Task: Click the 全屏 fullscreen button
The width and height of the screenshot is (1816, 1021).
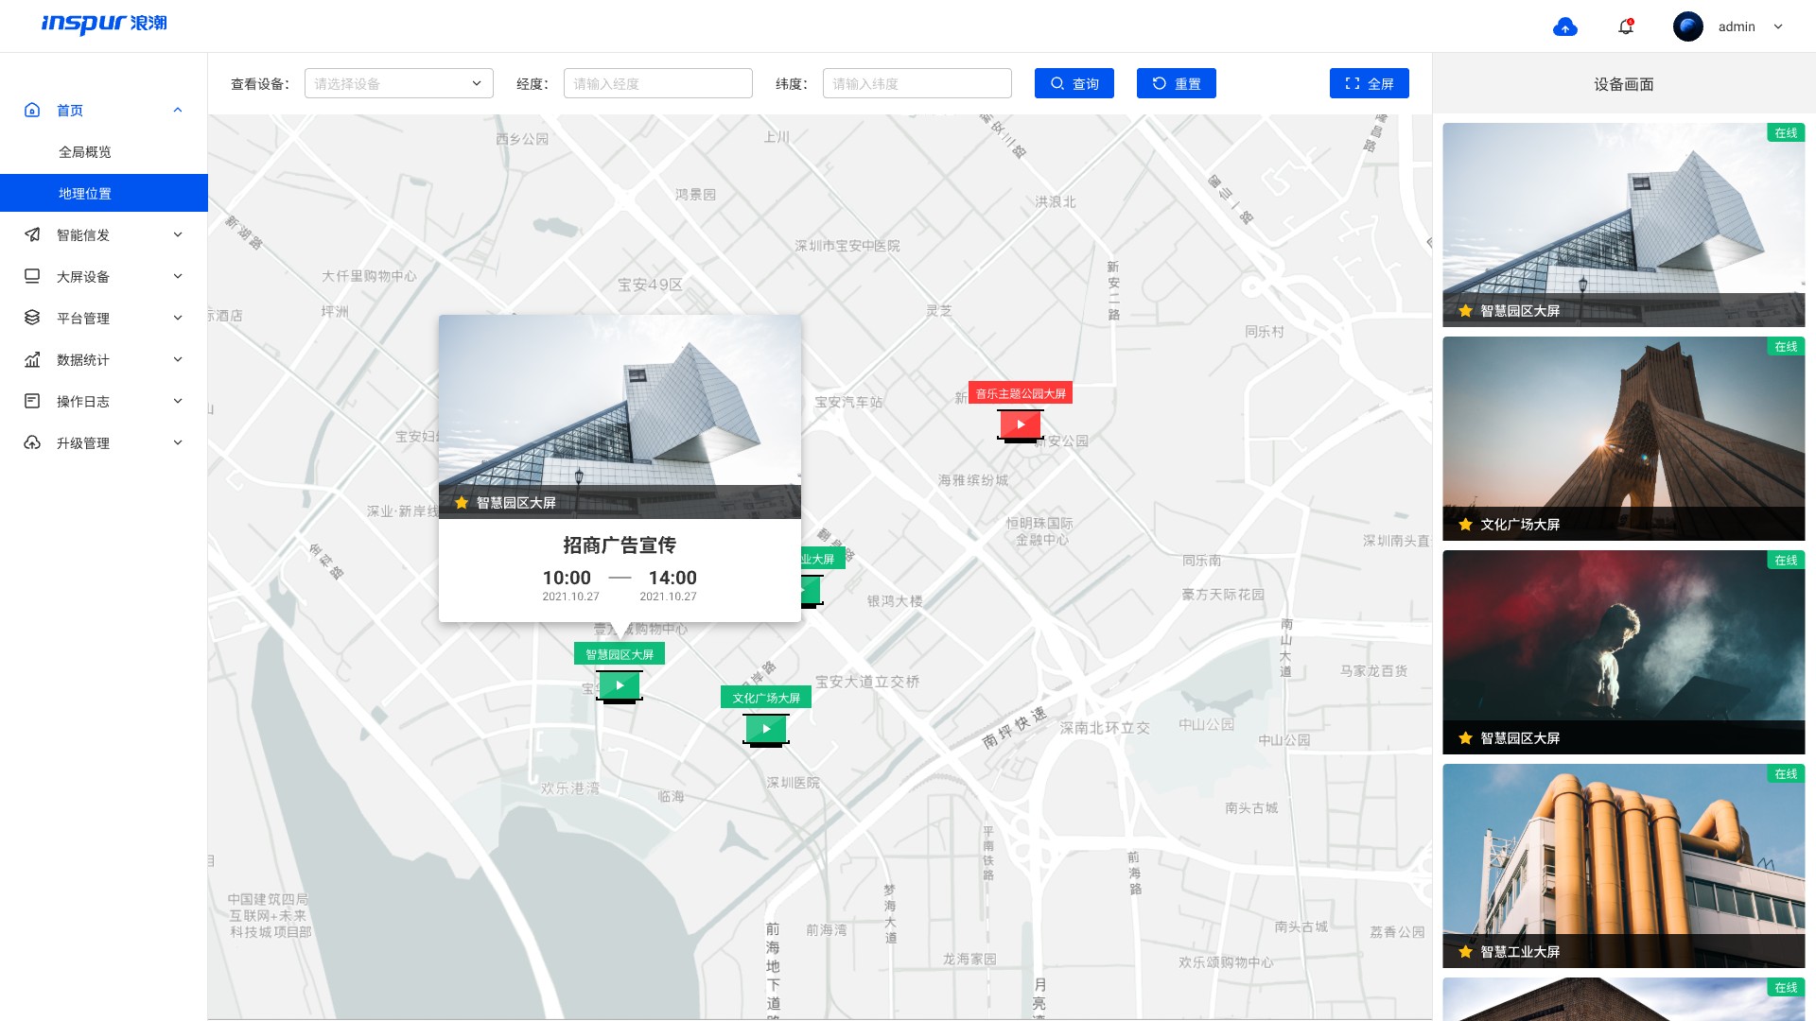Action: (x=1370, y=83)
